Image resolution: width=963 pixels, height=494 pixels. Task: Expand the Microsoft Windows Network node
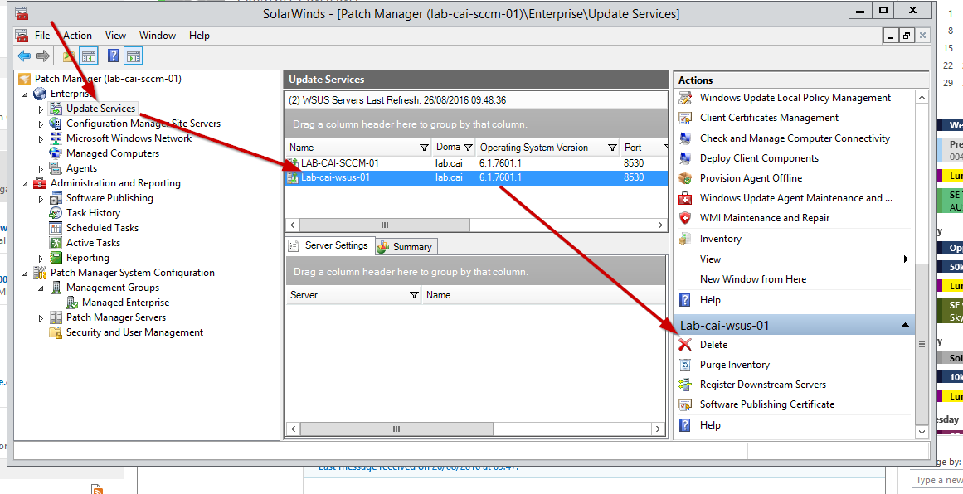coord(41,139)
